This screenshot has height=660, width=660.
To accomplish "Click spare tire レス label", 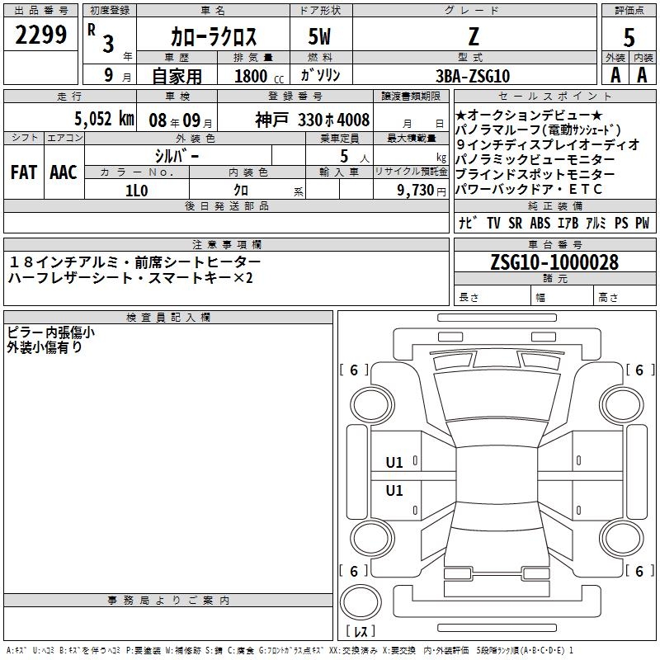I will 361,631.
